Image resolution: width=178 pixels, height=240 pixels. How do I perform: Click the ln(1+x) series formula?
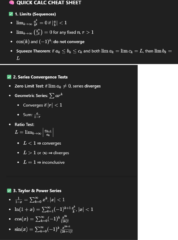click(54, 209)
